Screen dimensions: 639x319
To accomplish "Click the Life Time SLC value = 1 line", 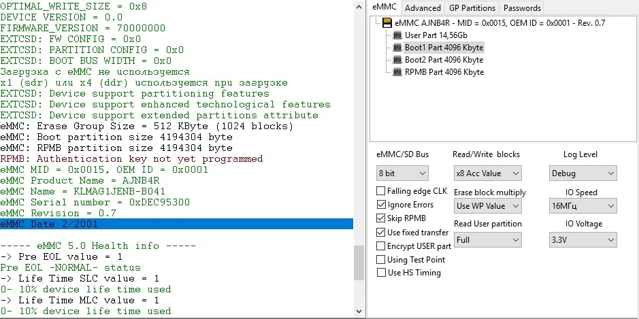I will point(80,279).
